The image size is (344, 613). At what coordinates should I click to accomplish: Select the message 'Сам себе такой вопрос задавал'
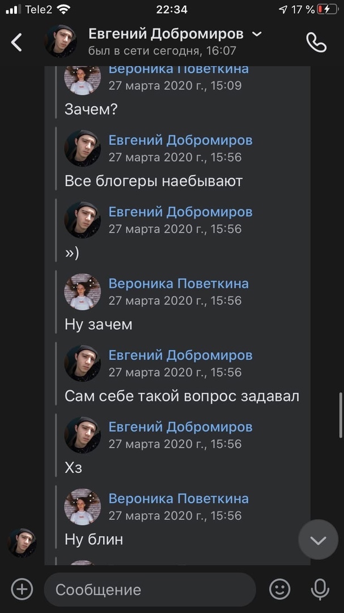182,396
